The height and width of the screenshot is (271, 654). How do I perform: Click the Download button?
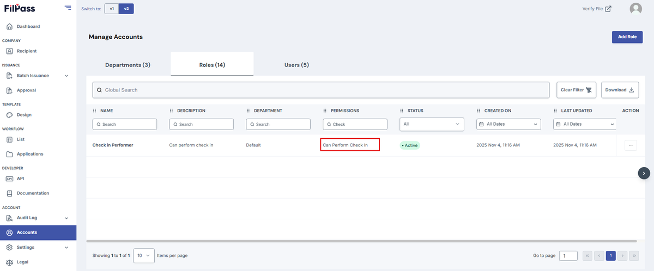[620, 90]
